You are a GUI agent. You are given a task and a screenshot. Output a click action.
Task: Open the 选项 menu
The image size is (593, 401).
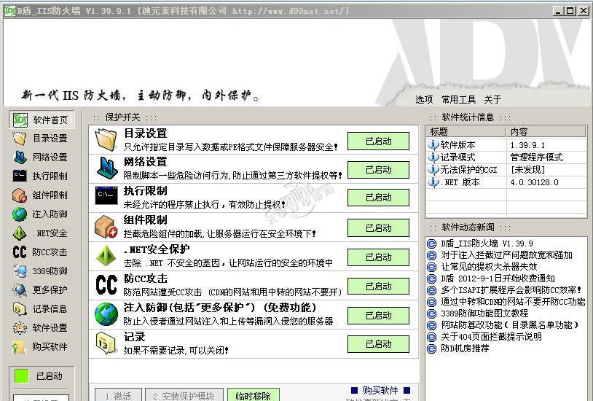[x=424, y=100]
